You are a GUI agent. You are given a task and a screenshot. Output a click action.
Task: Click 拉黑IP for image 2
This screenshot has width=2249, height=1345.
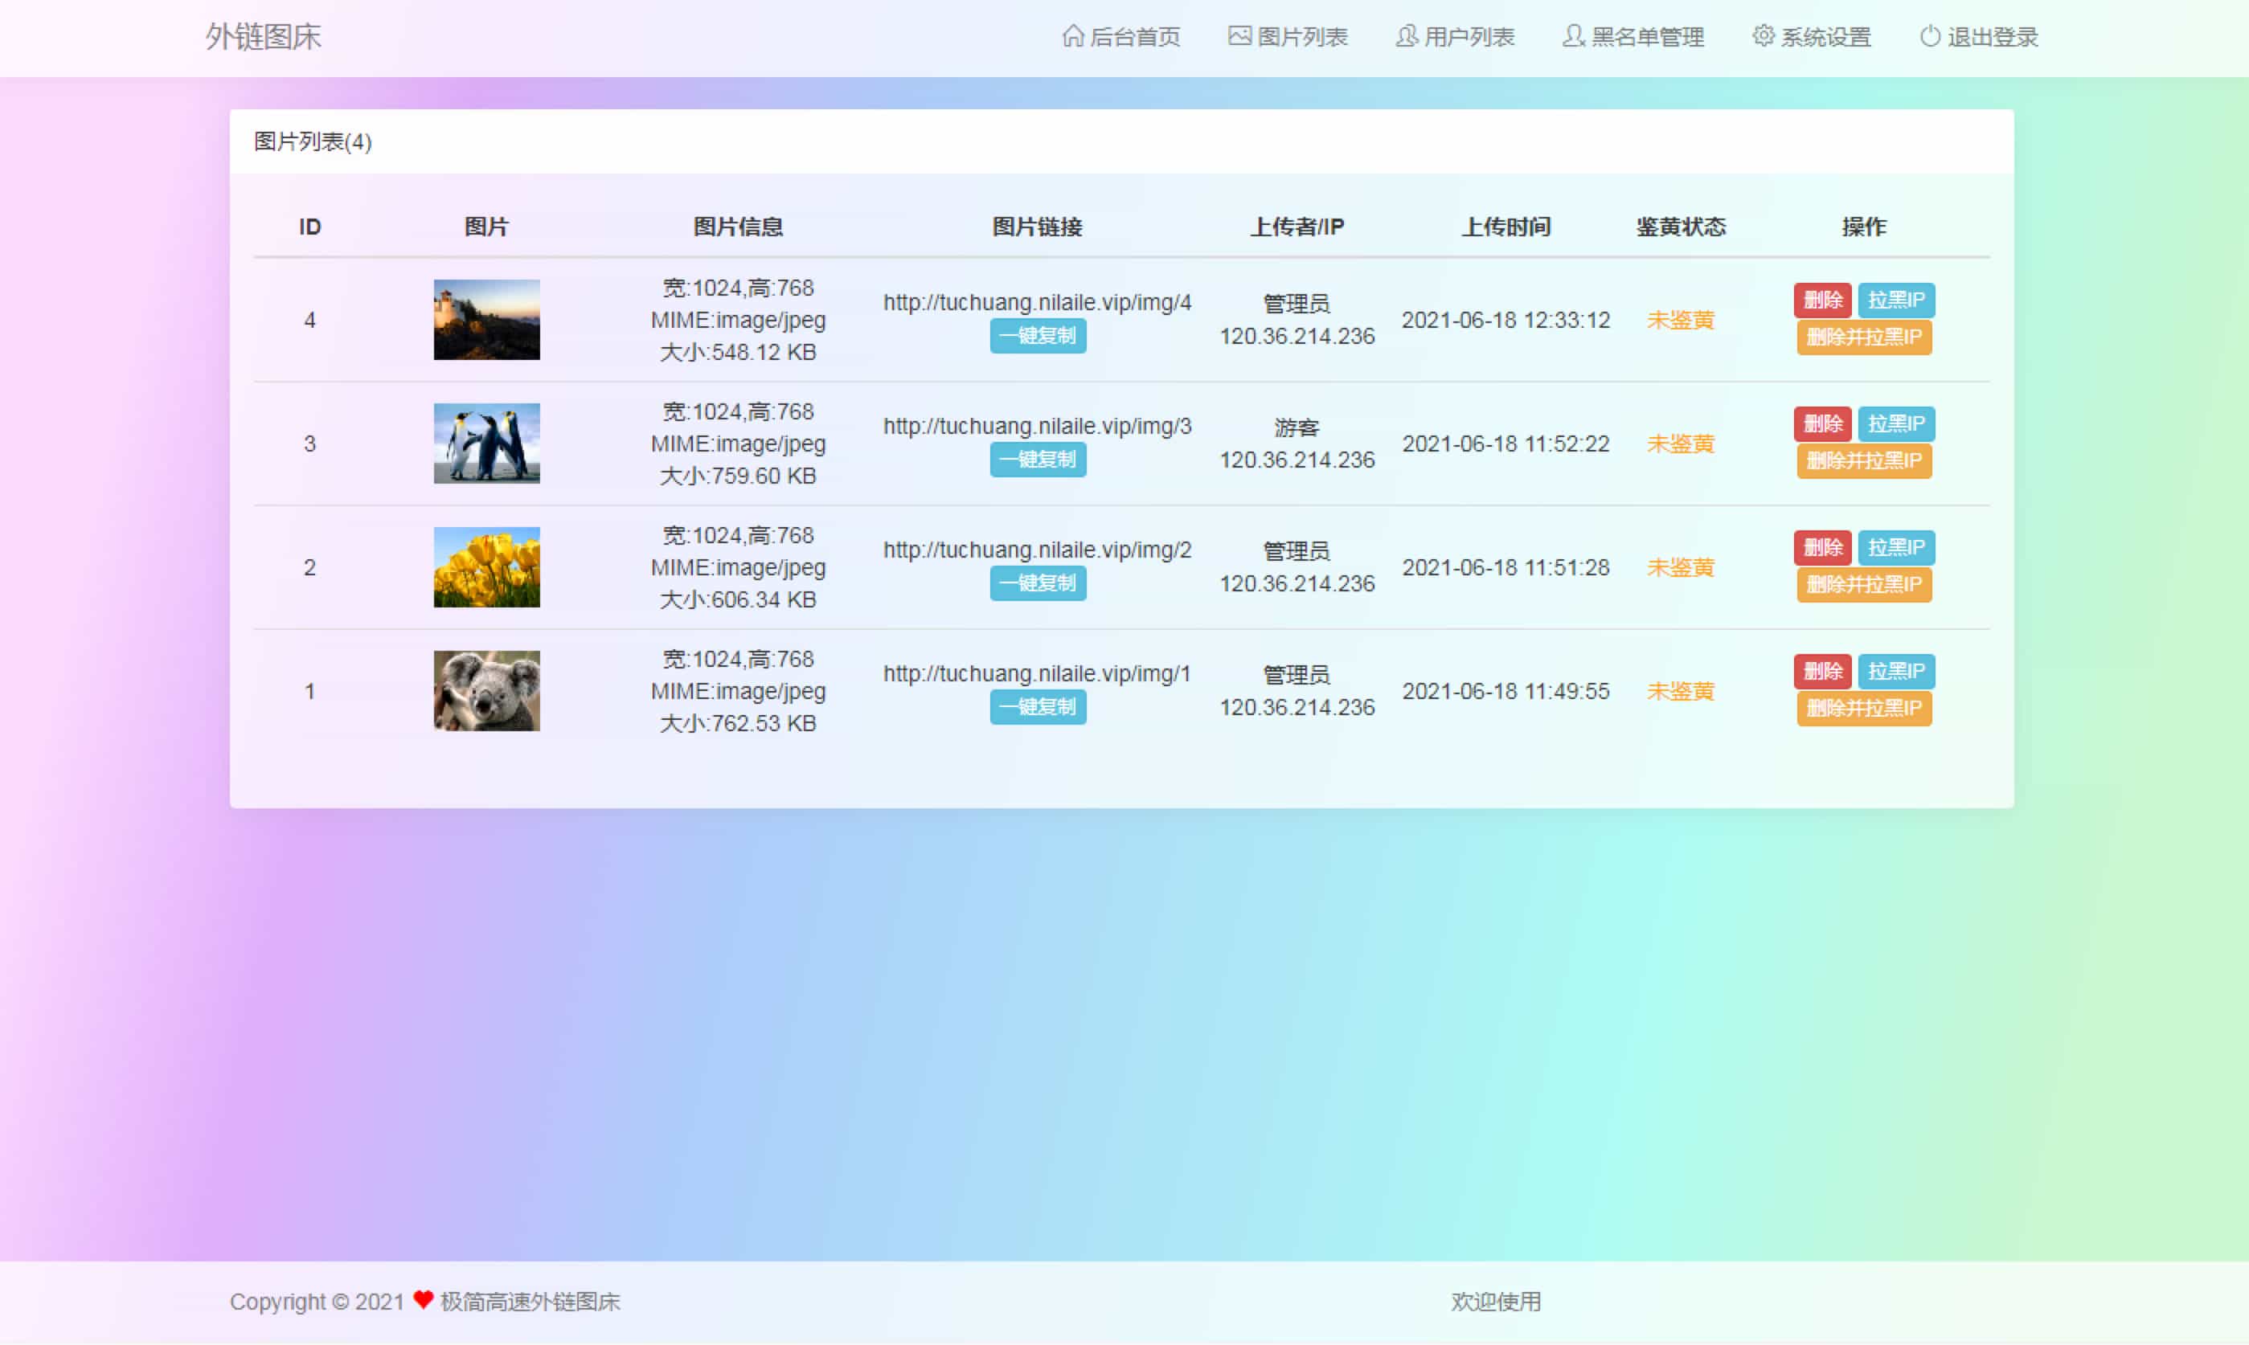point(1895,547)
